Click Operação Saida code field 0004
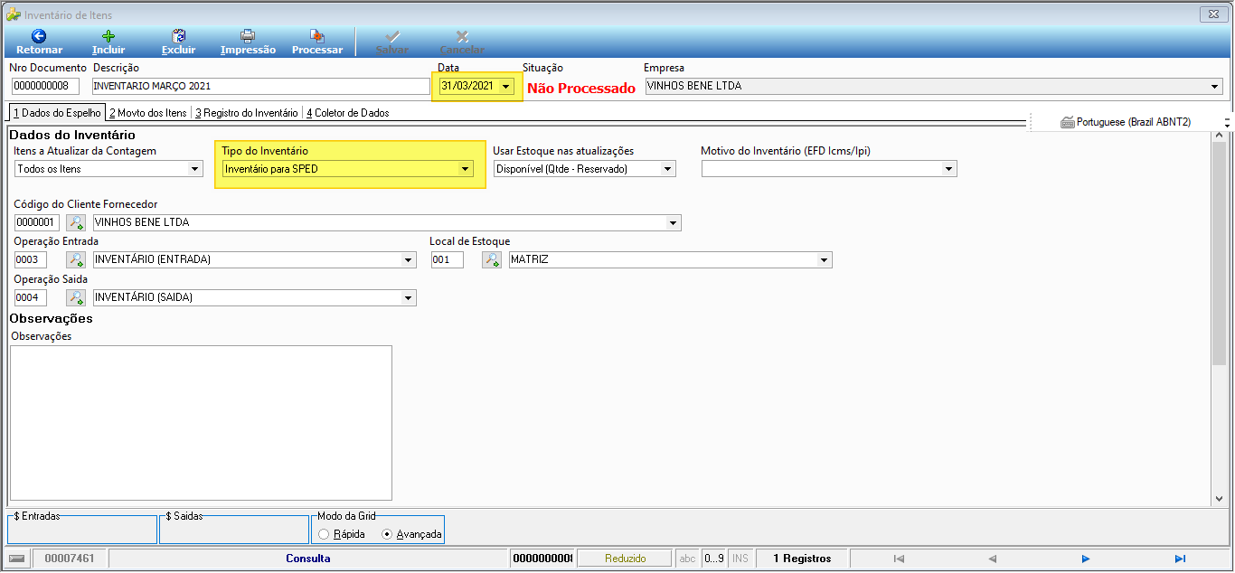 click(31, 297)
